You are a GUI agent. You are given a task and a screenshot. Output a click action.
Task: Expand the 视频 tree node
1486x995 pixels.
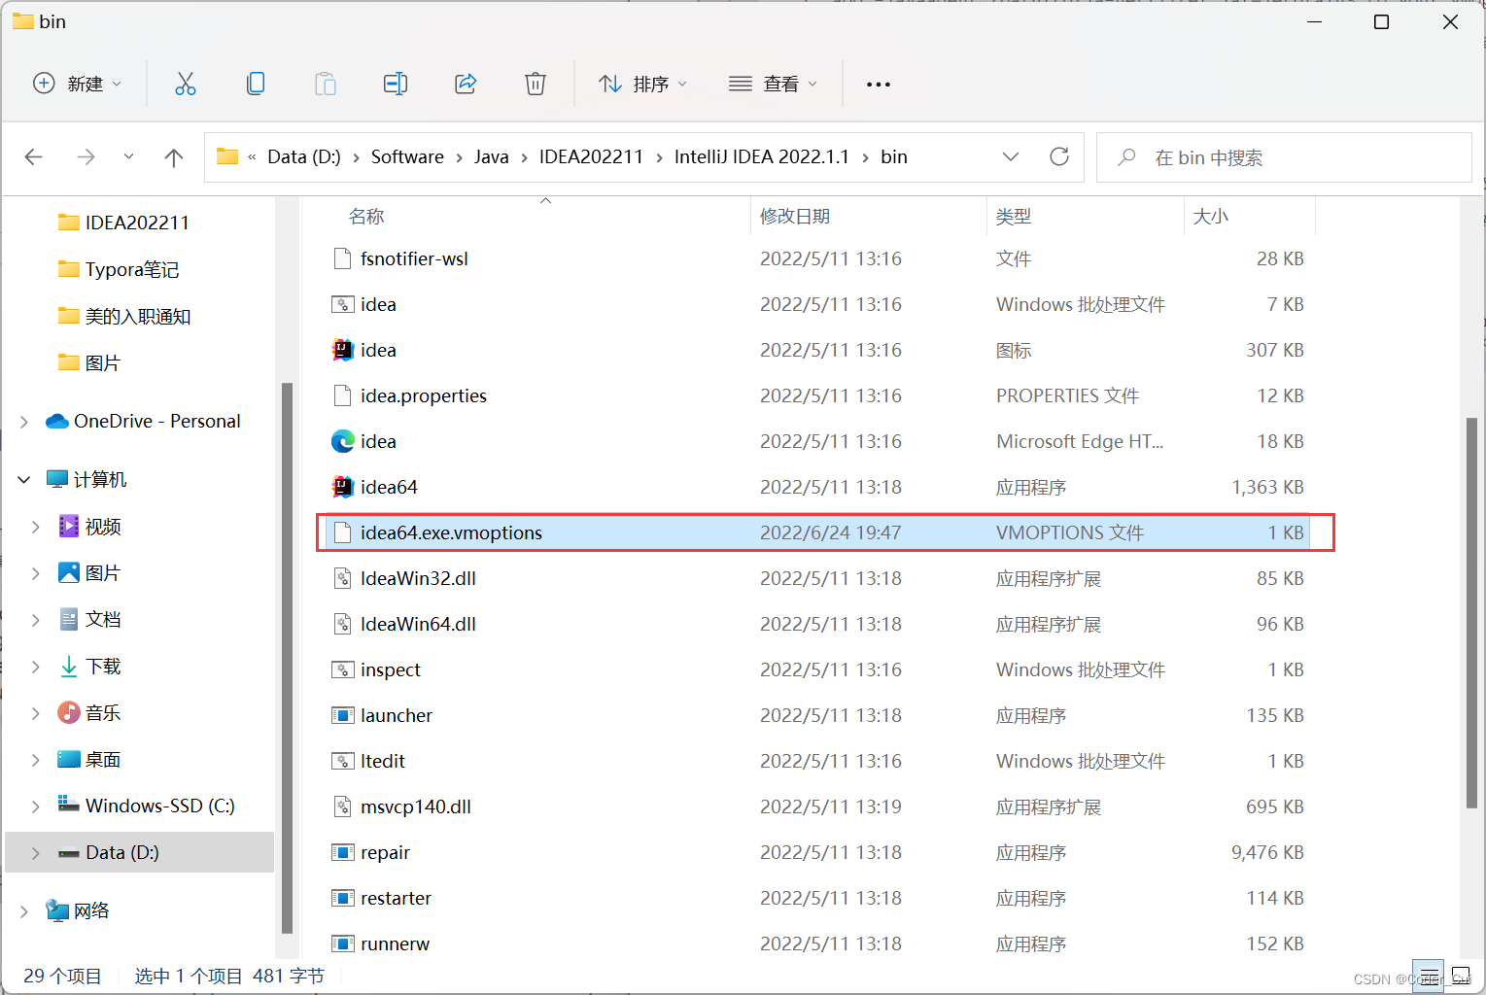click(36, 526)
